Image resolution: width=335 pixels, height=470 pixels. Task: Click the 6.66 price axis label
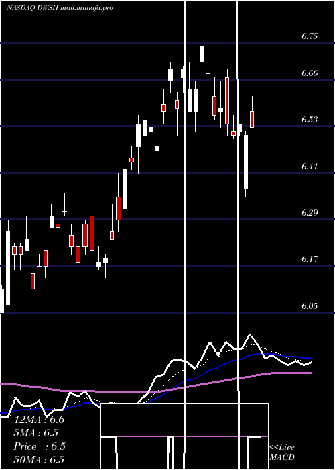[x=310, y=73]
